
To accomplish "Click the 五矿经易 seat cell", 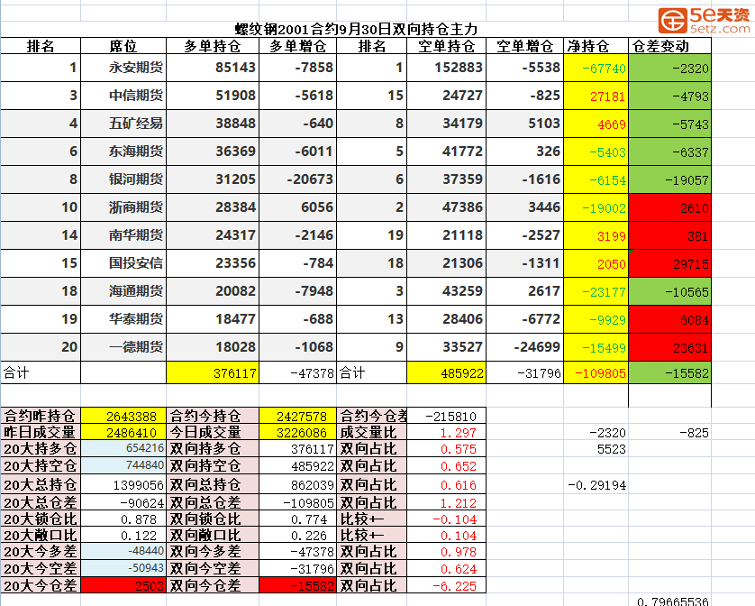I will click(x=123, y=124).
